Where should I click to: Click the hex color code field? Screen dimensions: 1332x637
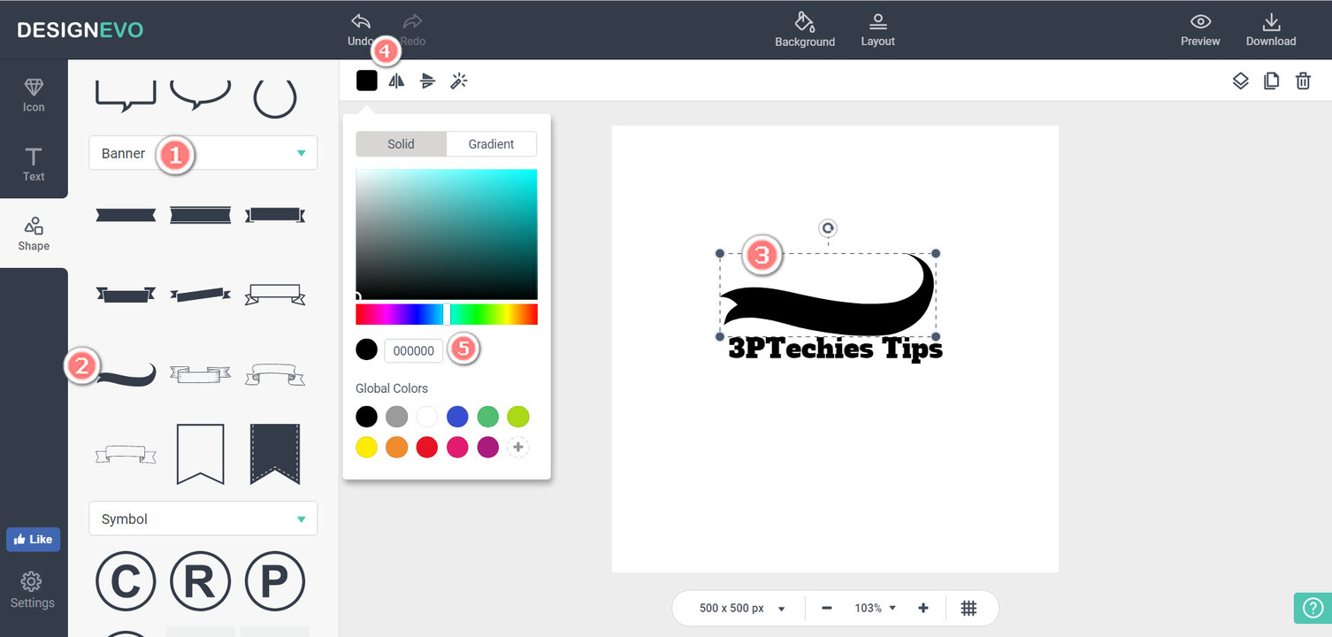pos(413,351)
